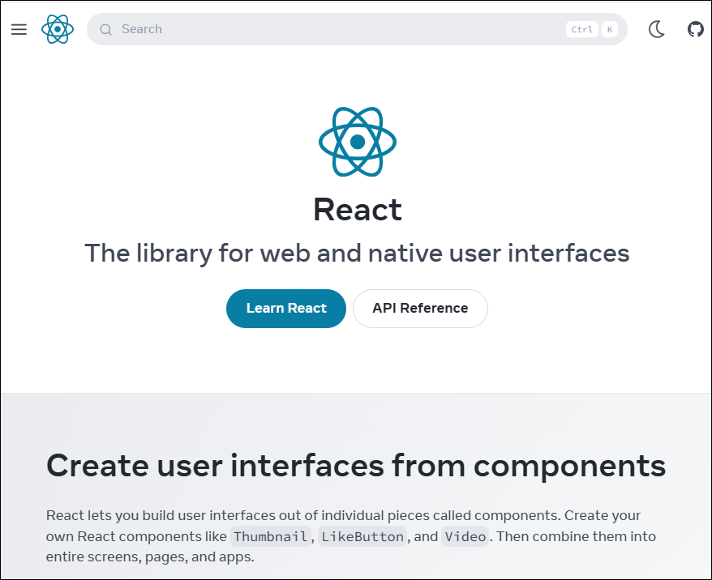Focus the Search input field
The height and width of the screenshot is (580, 712).
(x=357, y=29)
